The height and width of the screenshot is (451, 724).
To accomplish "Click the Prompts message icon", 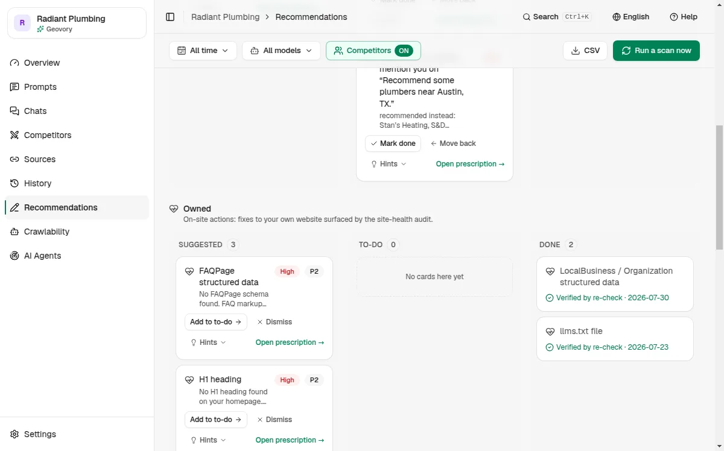I will coord(14,87).
